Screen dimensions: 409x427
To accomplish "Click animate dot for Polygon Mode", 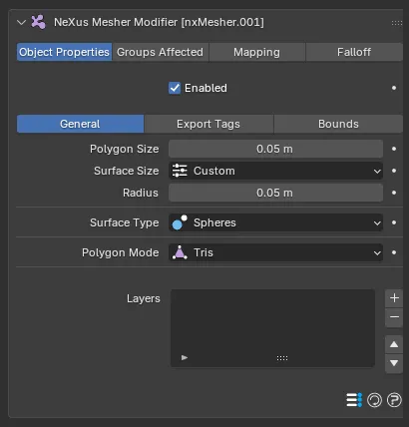I will point(394,252).
